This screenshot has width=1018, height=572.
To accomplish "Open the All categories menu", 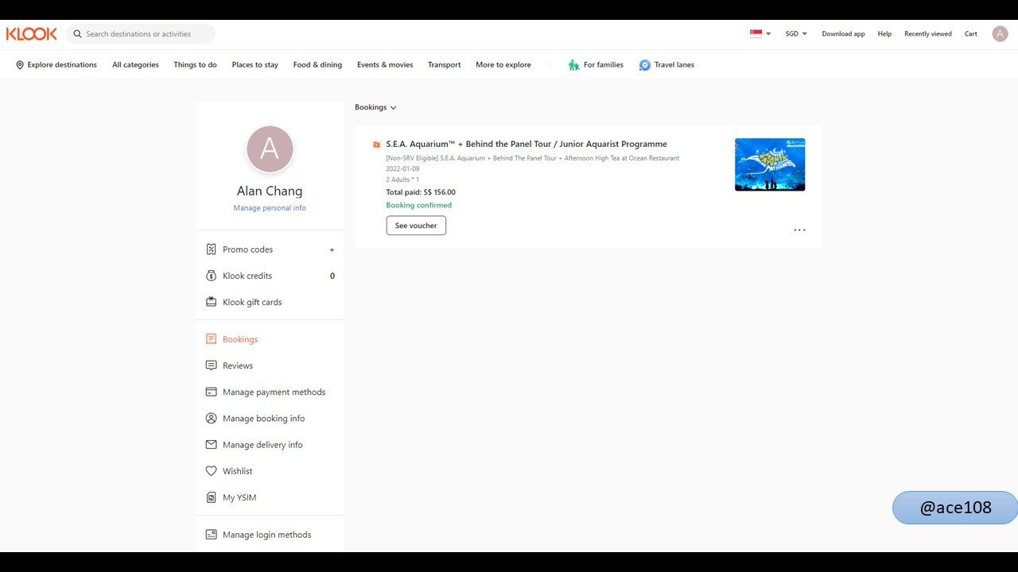I will coord(135,65).
